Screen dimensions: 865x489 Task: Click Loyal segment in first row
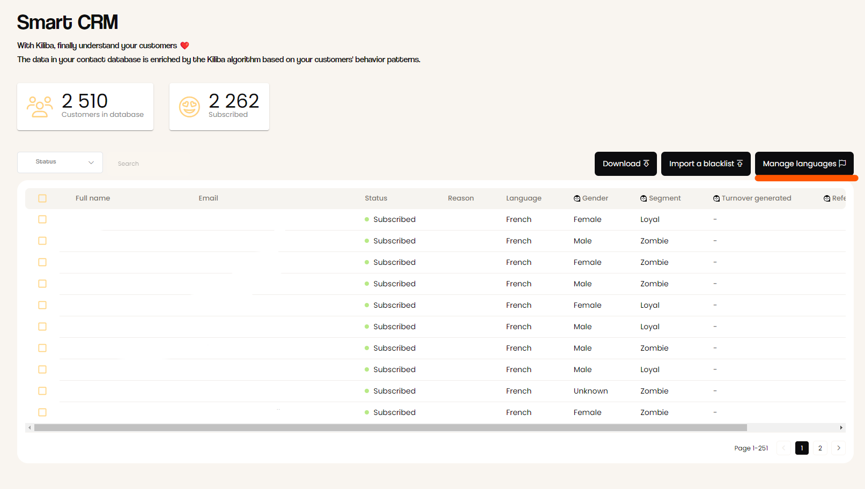(650, 220)
